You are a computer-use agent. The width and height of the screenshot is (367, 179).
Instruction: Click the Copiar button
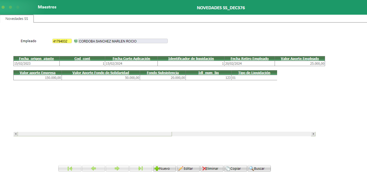236,168
